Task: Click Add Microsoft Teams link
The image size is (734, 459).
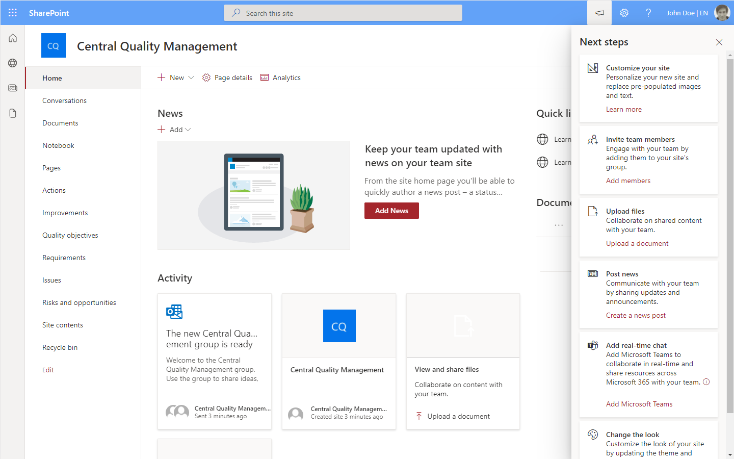Action: pyautogui.click(x=639, y=404)
